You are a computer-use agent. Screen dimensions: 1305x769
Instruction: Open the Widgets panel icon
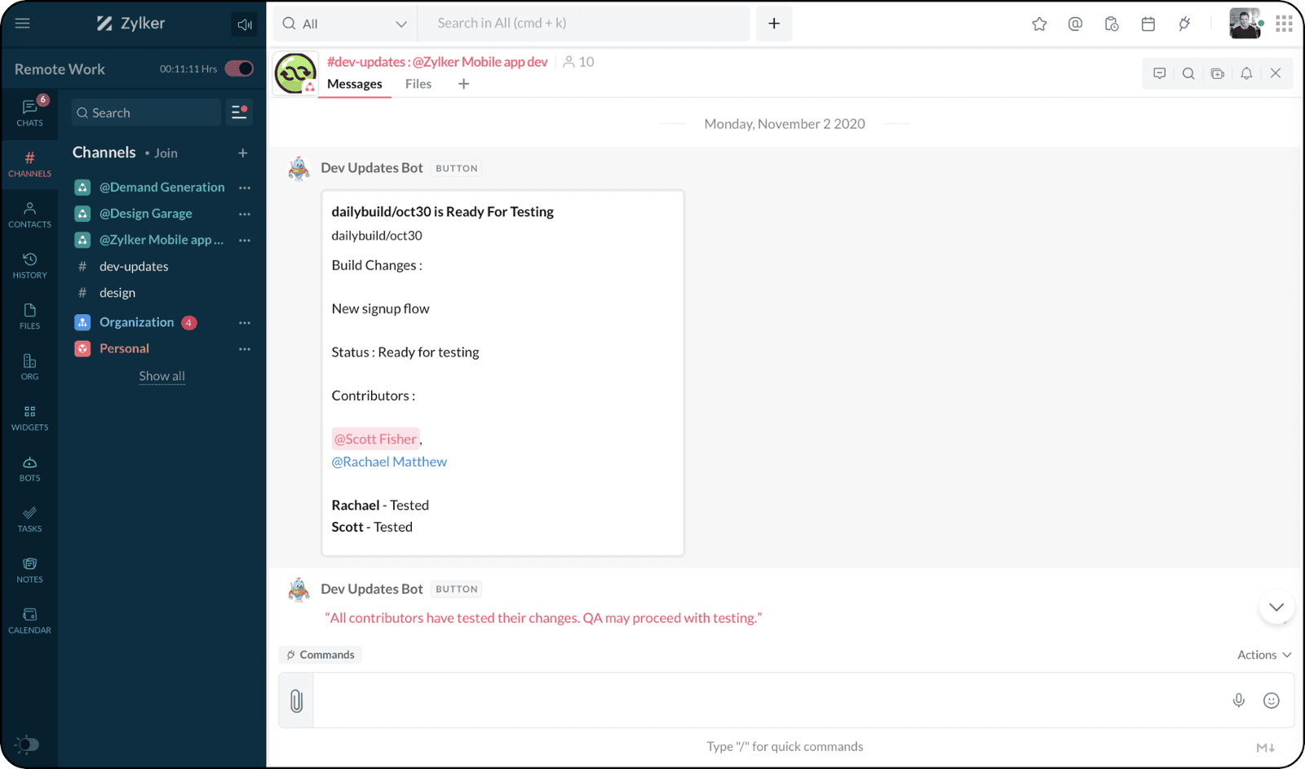[x=29, y=418]
